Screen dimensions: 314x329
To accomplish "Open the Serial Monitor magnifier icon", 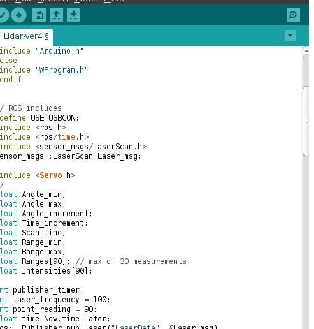I will pyautogui.click(x=293, y=15).
